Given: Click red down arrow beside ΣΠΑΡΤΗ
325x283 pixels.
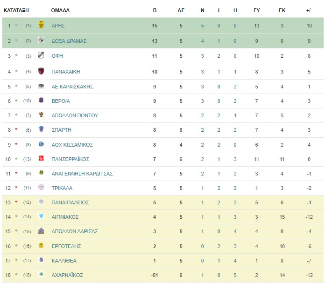Looking at the screenshot, I should click(x=16, y=129).
